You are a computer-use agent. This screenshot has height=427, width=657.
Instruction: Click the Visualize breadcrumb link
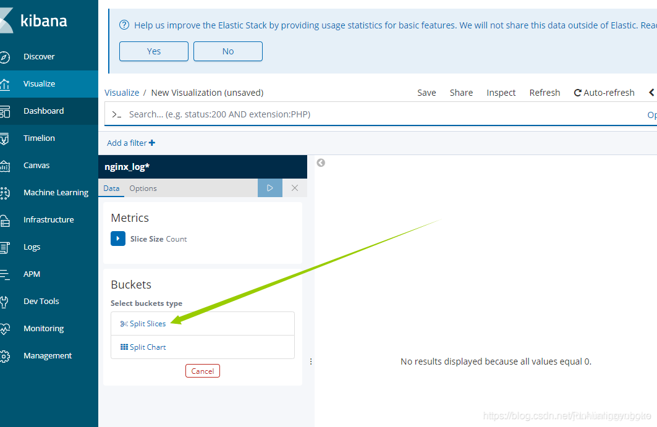coord(122,93)
